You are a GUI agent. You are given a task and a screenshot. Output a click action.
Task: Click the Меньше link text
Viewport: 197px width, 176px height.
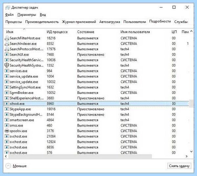(x=20, y=166)
